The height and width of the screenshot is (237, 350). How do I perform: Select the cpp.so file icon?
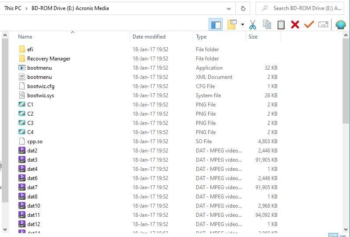click(22, 141)
